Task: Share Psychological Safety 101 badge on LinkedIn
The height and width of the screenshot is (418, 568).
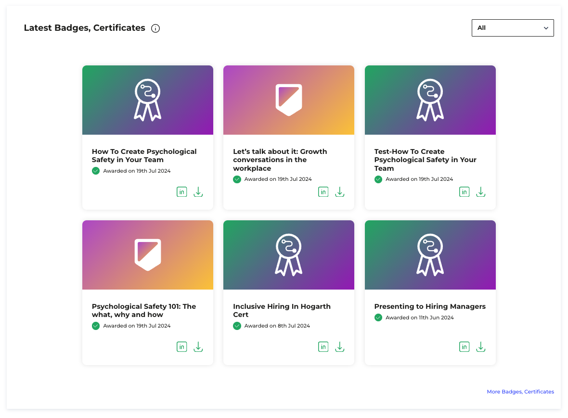Action: click(x=182, y=347)
